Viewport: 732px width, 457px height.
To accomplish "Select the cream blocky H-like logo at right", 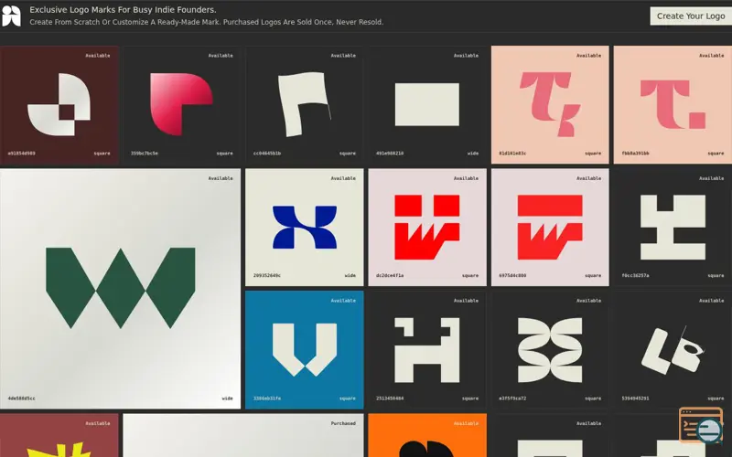I will 673,227.
